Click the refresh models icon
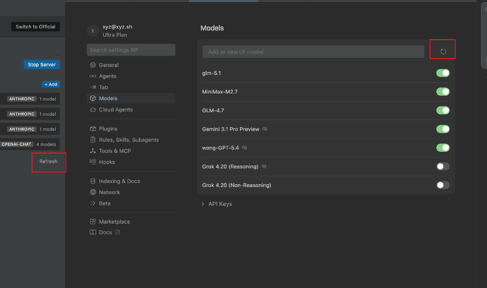The image size is (487, 288). pyautogui.click(x=443, y=52)
